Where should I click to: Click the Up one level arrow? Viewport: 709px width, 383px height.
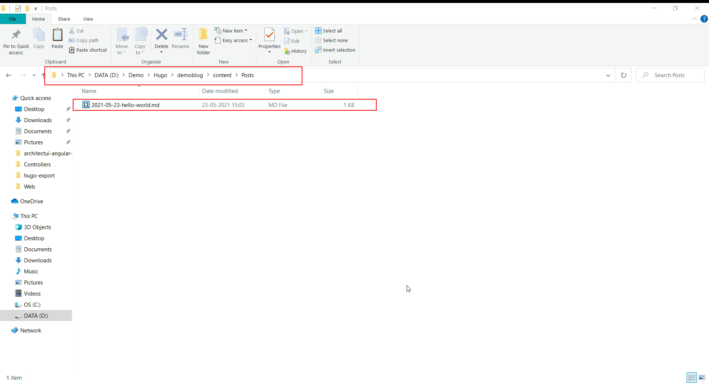(x=43, y=75)
